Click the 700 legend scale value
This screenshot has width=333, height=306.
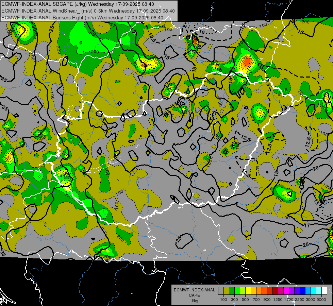[x=256, y=300]
